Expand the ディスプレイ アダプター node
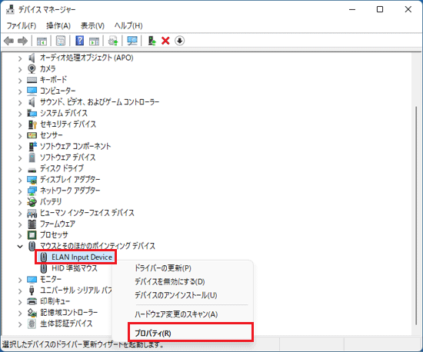Image resolution: width=423 pixels, height=352 pixels. (20, 180)
